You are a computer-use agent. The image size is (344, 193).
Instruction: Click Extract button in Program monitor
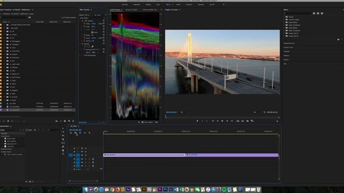tap(242, 121)
